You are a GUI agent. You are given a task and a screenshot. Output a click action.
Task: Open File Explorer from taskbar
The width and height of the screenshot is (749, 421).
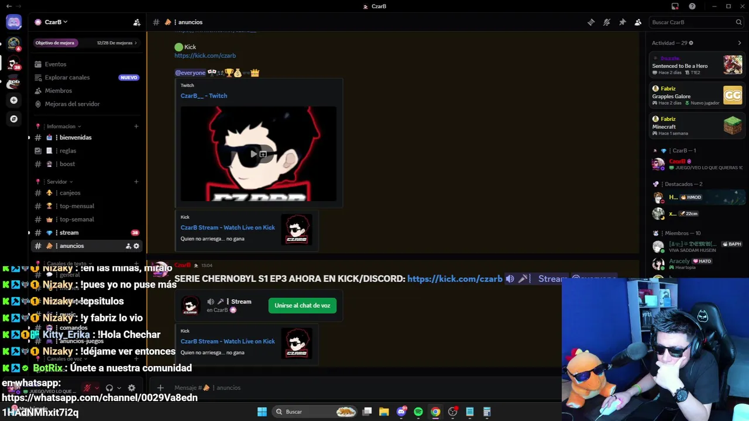click(384, 412)
